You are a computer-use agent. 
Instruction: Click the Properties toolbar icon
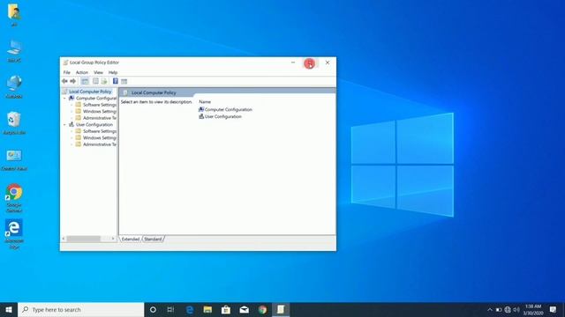click(x=95, y=81)
